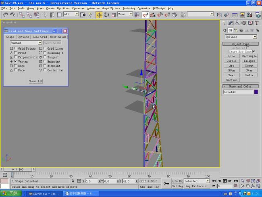The height and width of the screenshot is (197, 262).
Task: Open the Select by Name icon
Action: 52,15
